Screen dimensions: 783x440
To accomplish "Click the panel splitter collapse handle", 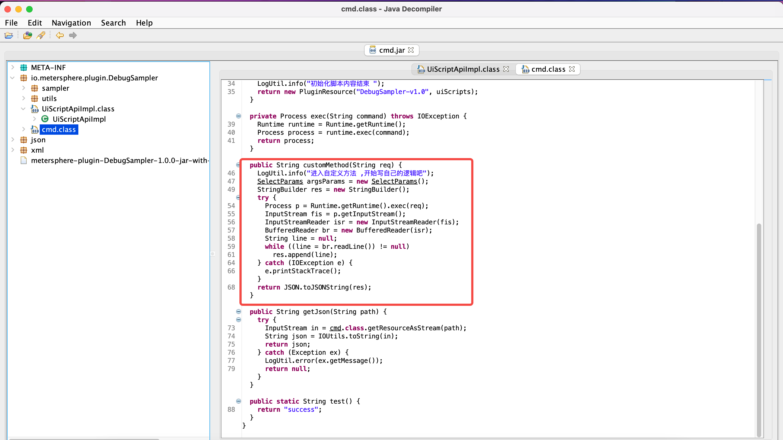I will pos(213,254).
